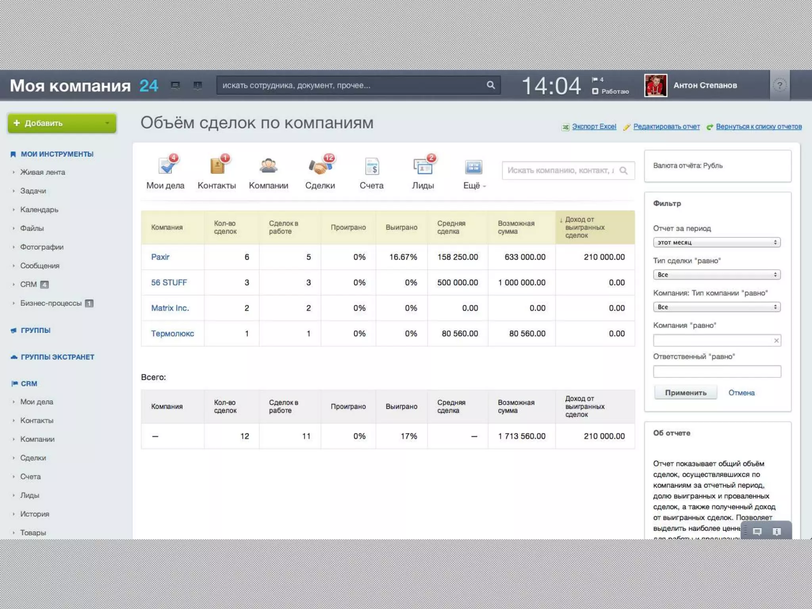The height and width of the screenshot is (609, 812).
Task: Clear the Компания "равно" filter field
Action: tap(776, 341)
